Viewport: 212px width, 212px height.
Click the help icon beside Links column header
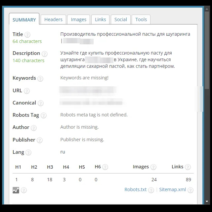pos(188,167)
